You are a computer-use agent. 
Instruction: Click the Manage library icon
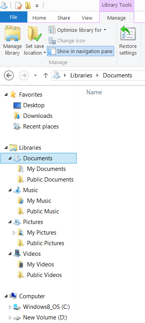tap(12, 33)
